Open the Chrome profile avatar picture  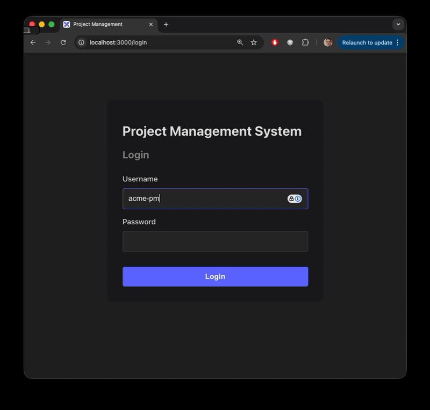[x=328, y=42]
